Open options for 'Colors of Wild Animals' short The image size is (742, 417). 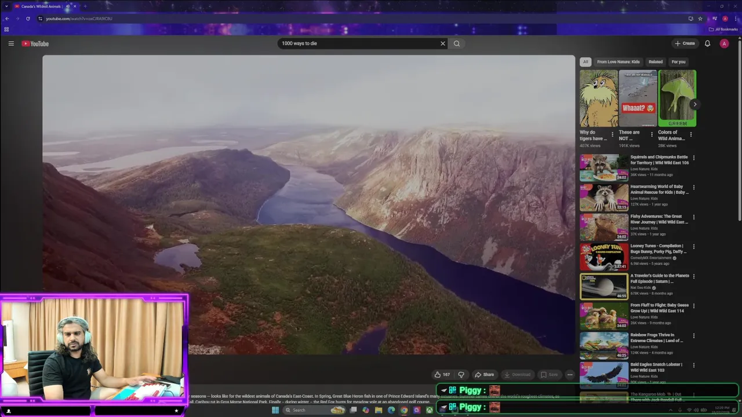click(690, 134)
